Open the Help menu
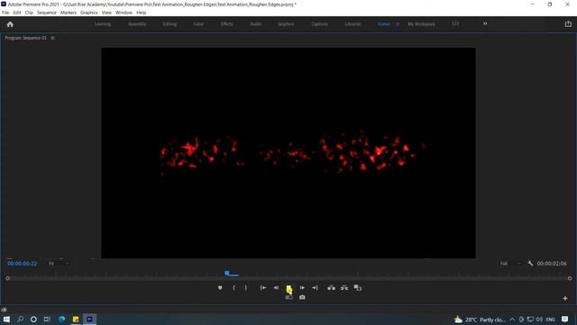 (142, 13)
